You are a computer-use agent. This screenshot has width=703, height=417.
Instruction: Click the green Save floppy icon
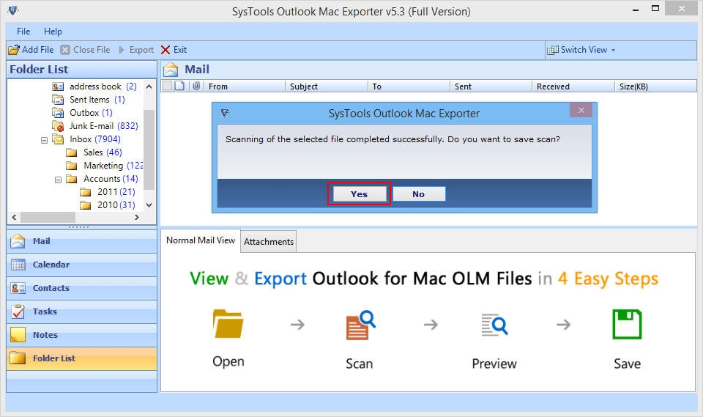click(628, 324)
